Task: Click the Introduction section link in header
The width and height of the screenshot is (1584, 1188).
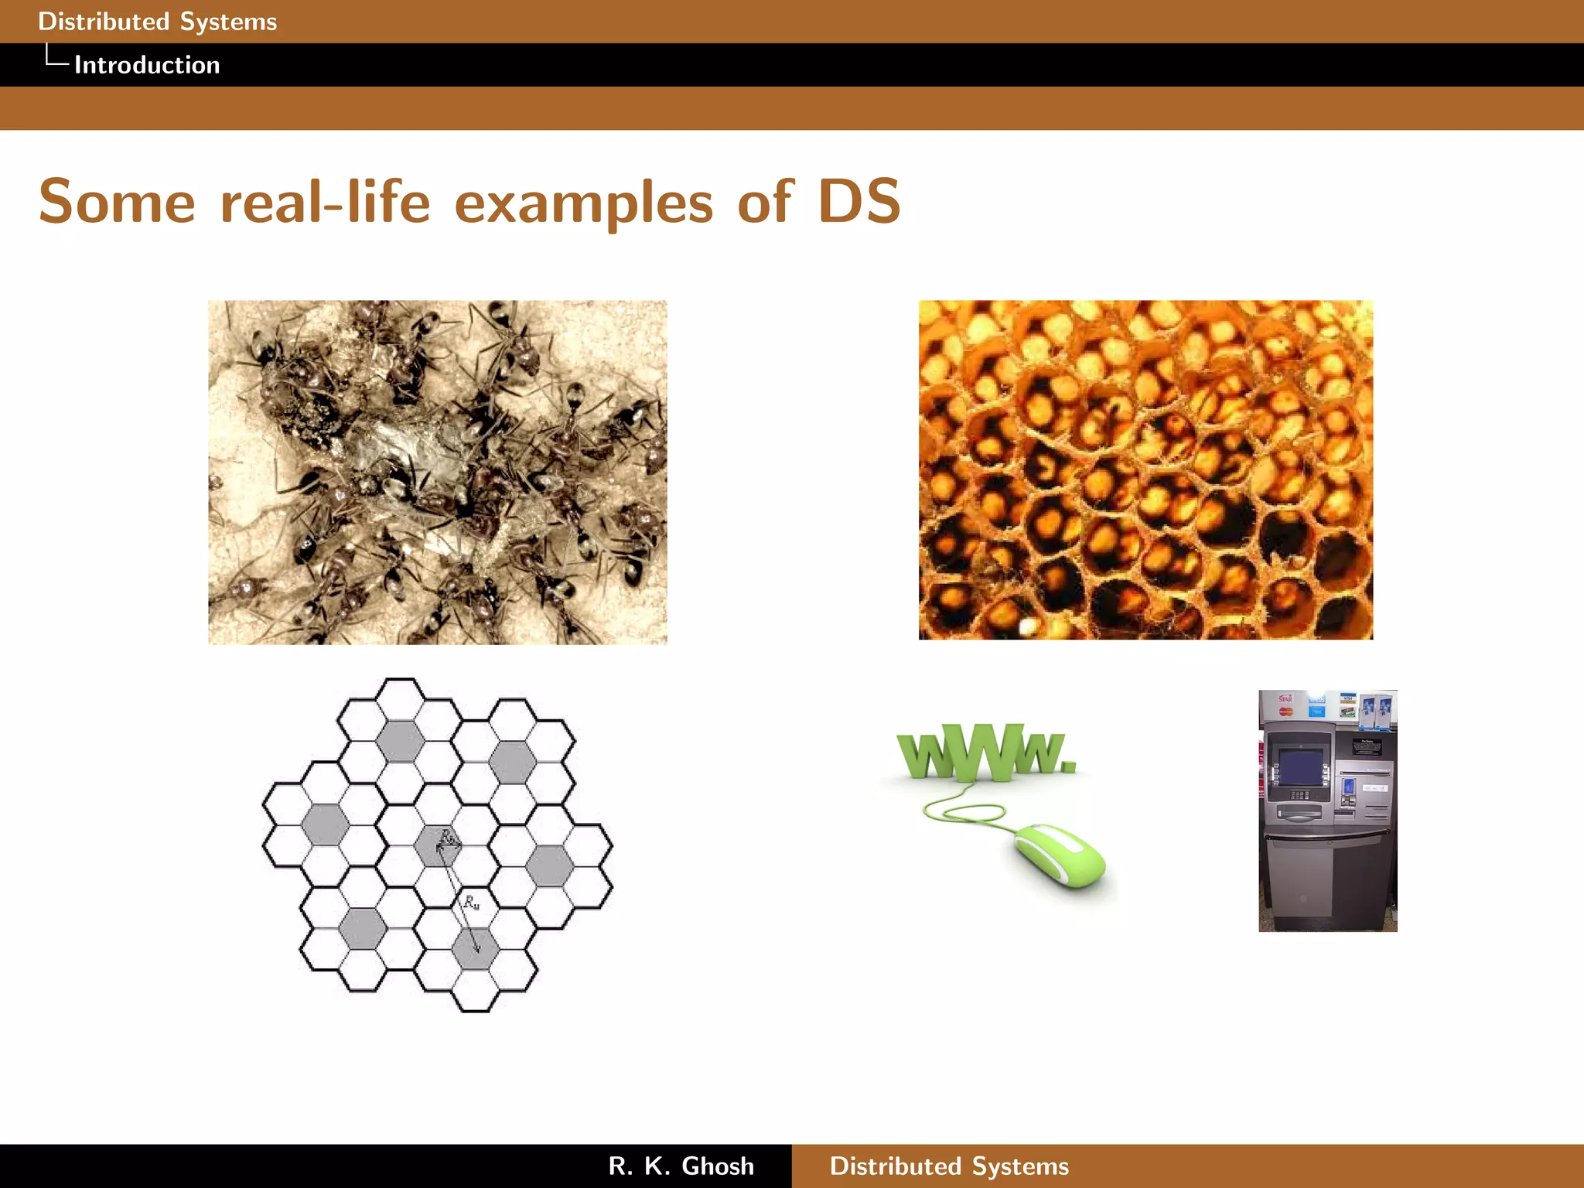Action: point(147,65)
